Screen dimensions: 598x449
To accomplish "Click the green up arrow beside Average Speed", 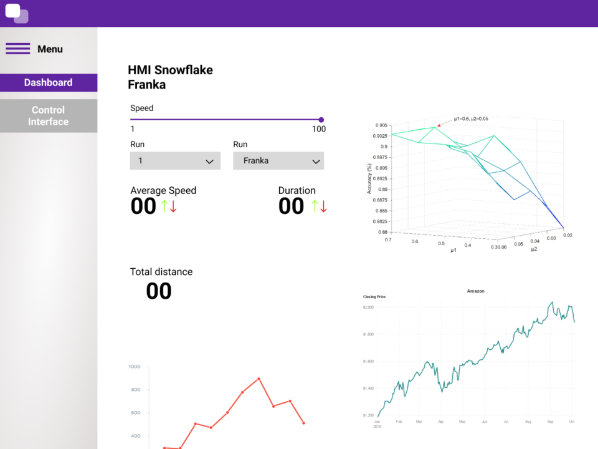I will 164,206.
